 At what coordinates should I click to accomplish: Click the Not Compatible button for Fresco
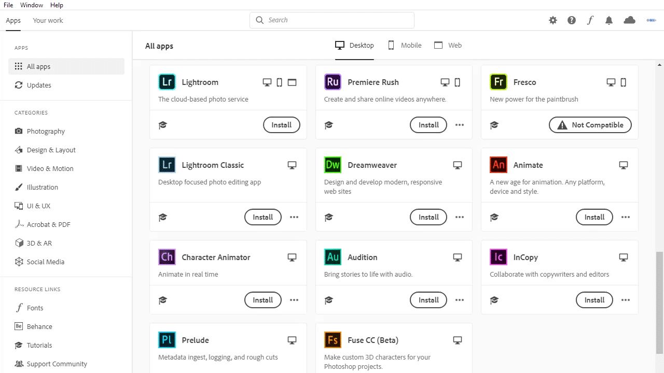pos(590,125)
